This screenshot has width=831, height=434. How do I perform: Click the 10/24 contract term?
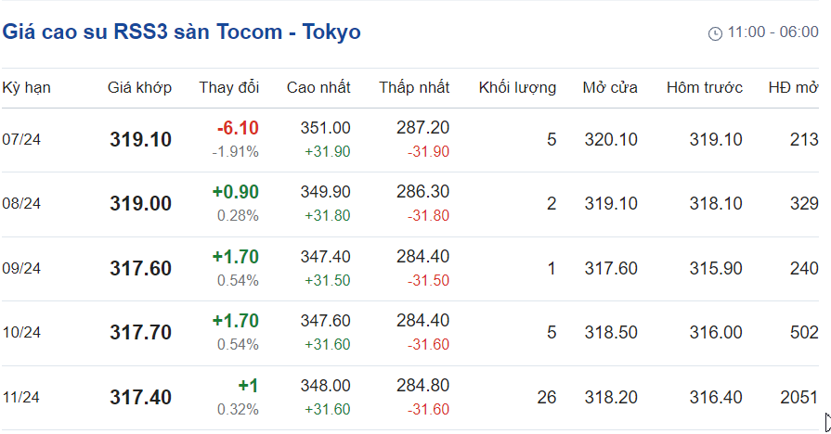pos(21,333)
